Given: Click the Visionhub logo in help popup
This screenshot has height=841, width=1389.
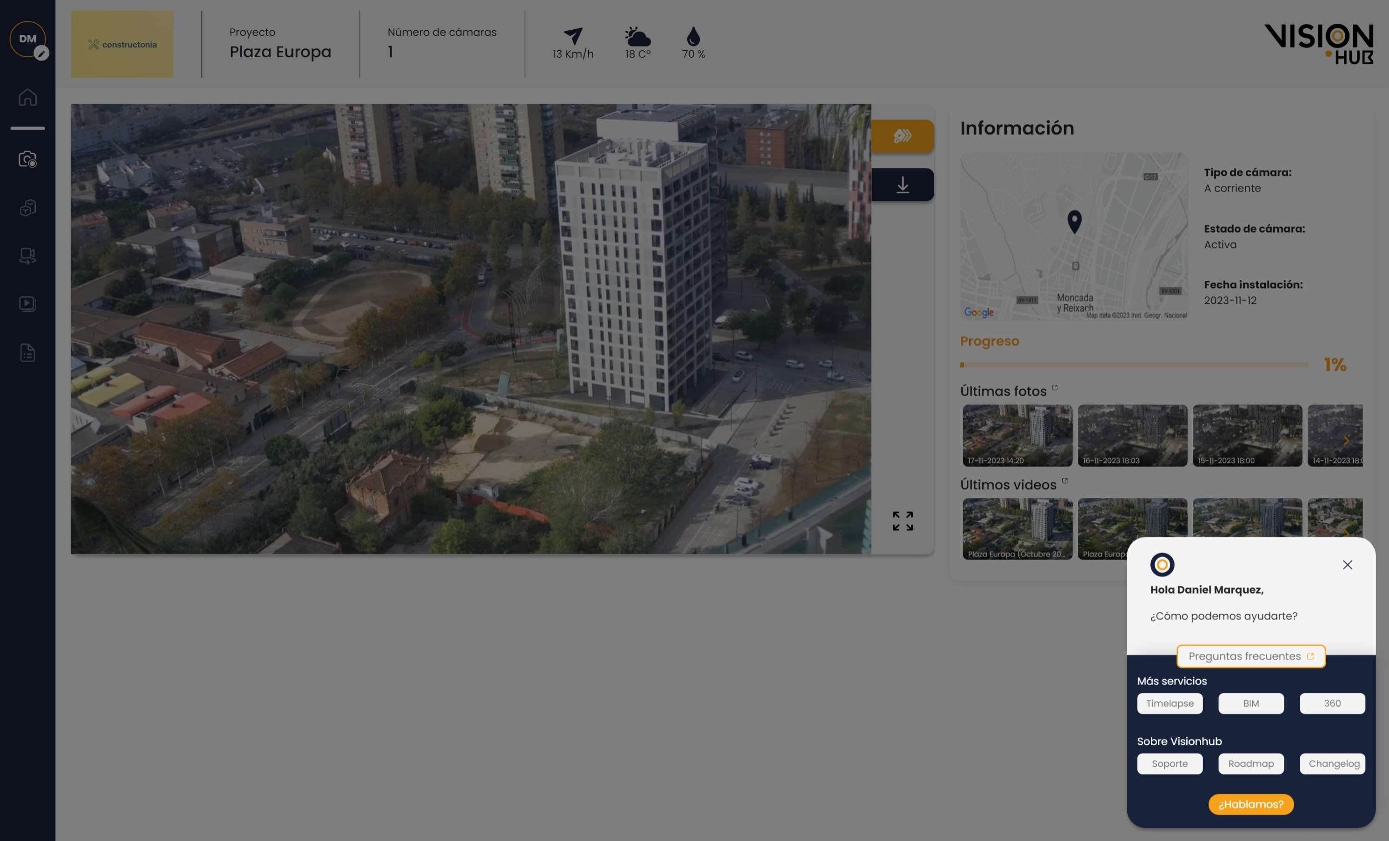Looking at the screenshot, I should coord(1162,564).
